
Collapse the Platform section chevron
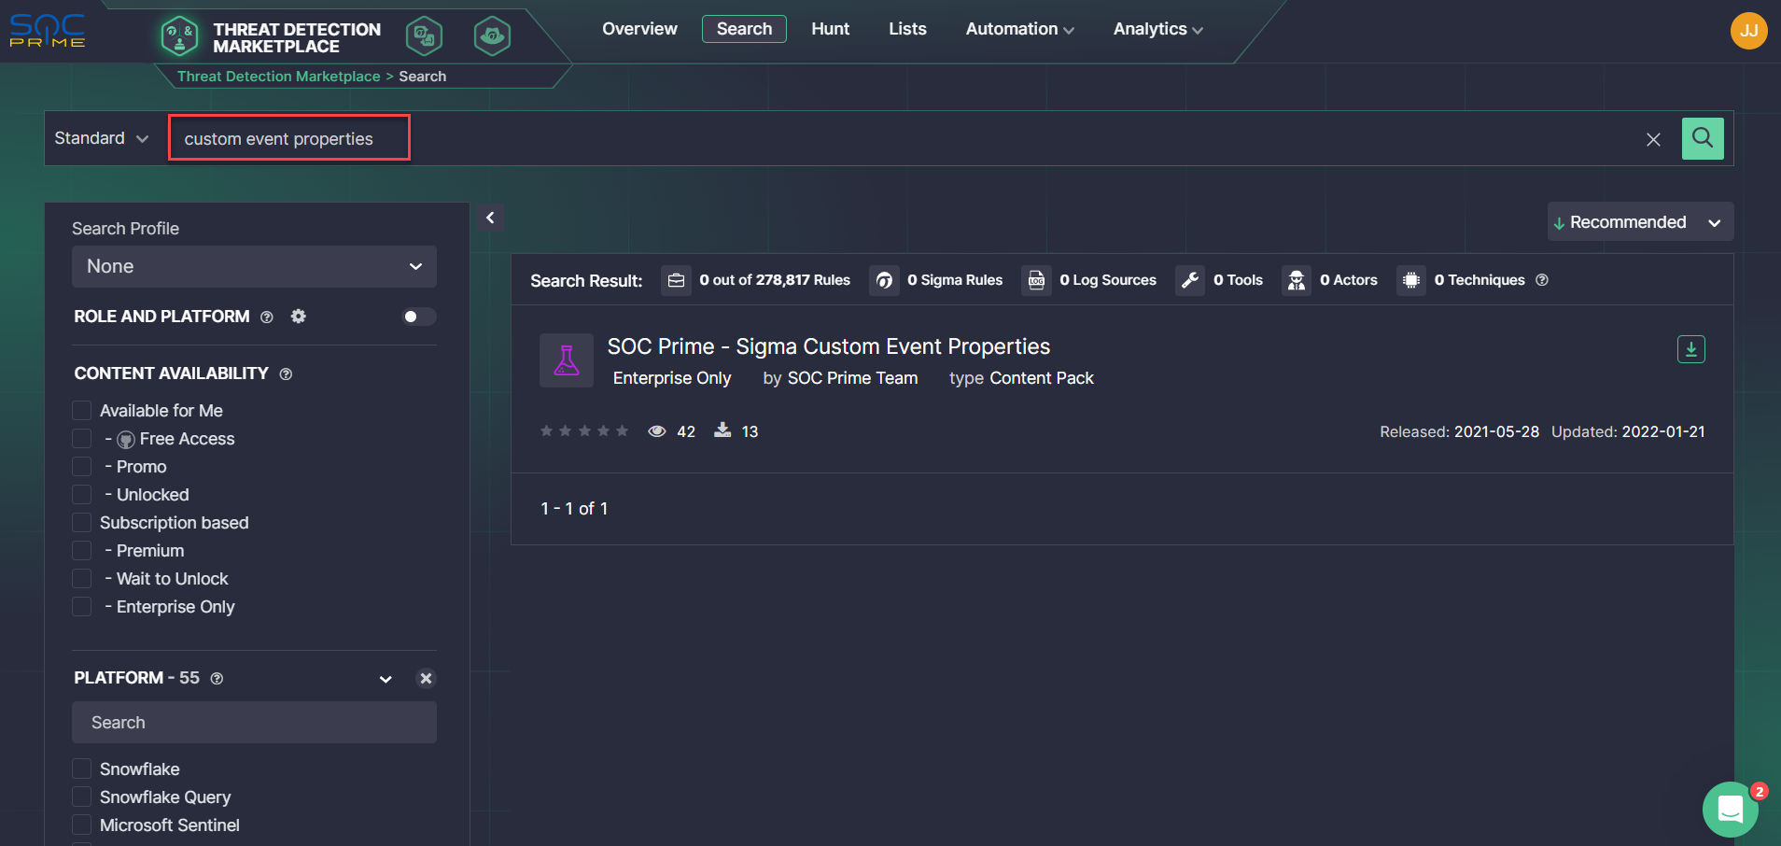[x=386, y=679]
